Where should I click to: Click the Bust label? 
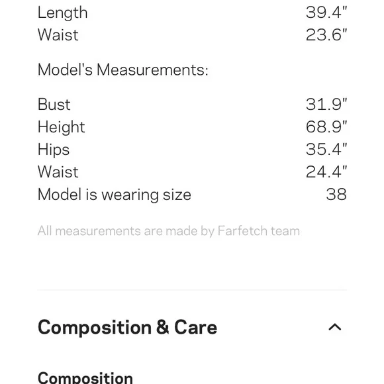[x=54, y=105]
